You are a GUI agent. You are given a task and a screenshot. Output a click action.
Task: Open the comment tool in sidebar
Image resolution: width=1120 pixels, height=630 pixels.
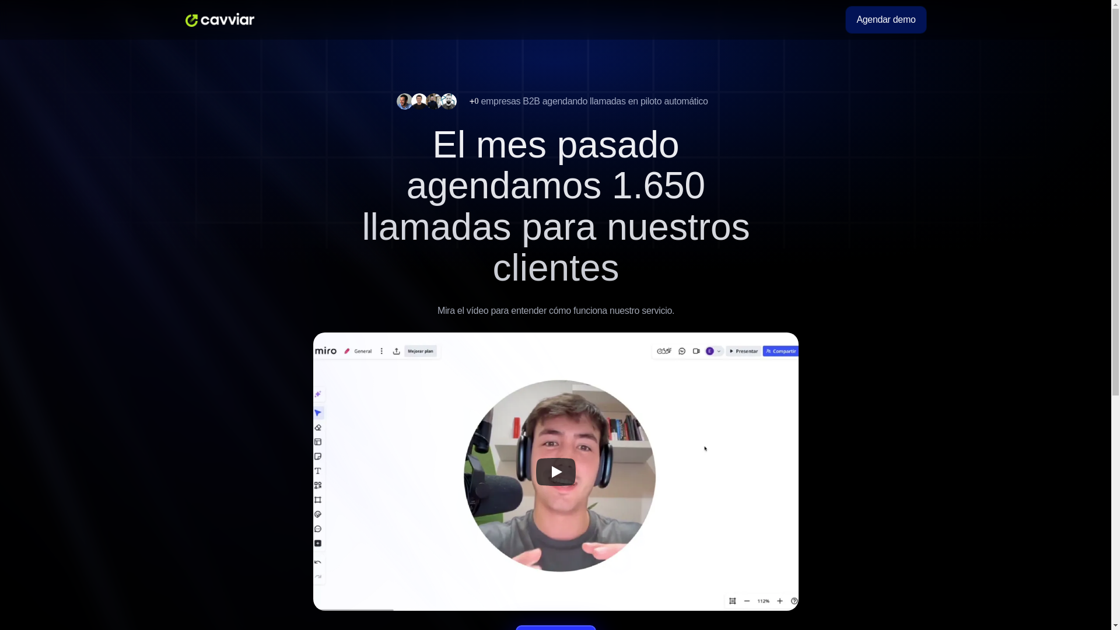[x=318, y=529]
